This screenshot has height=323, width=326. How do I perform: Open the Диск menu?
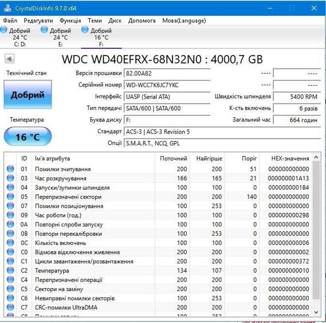coord(115,20)
